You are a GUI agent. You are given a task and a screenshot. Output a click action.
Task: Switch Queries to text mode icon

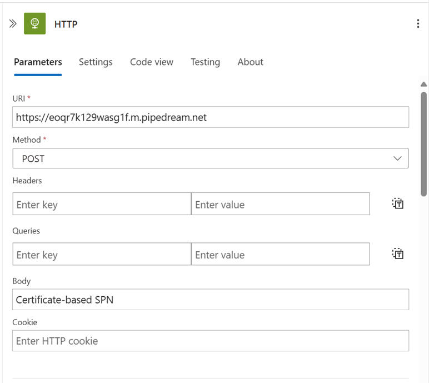tap(398, 254)
